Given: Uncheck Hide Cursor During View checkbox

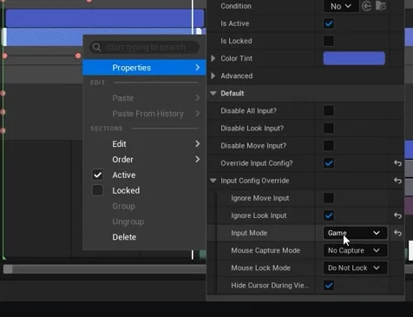Looking at the screenshot, I should tap(329, 285).
